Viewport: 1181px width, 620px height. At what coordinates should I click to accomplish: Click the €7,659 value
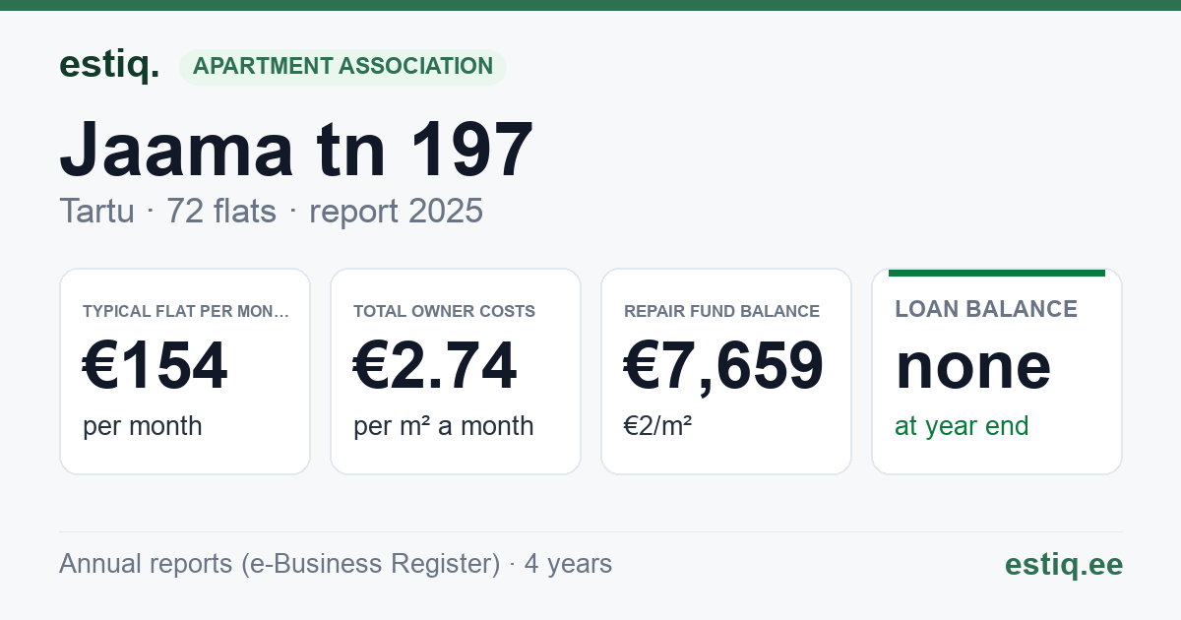724,365
